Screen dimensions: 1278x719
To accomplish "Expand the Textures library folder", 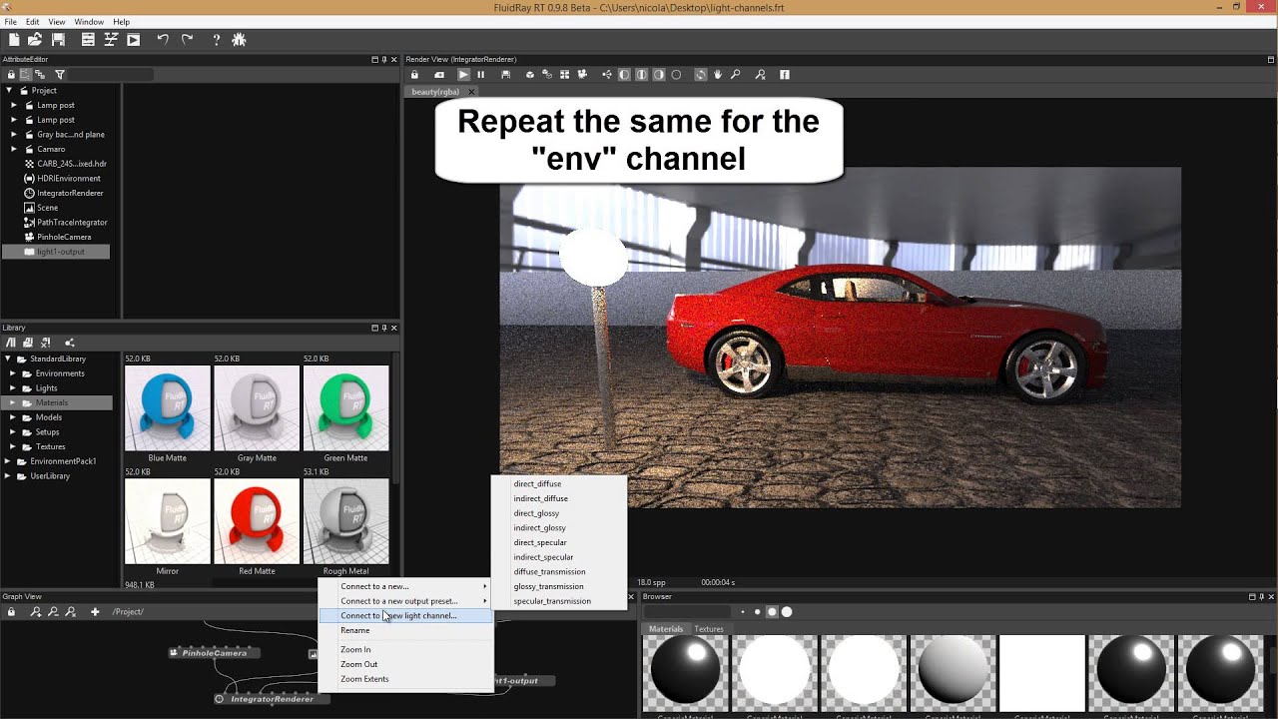I will (x=13, y=446).
